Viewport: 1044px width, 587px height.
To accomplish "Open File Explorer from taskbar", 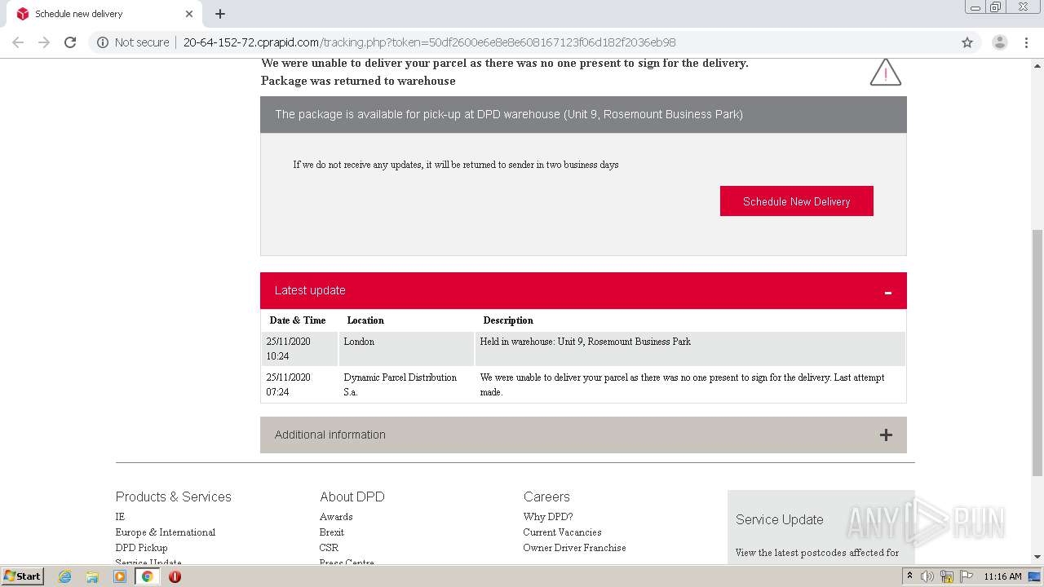I will pos(92,576).
